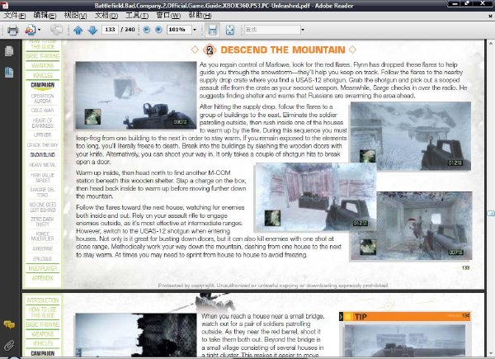Click the 'Protected by copyright' footer text
Viewport: 495px width, 359px height.
coord(273,286)
